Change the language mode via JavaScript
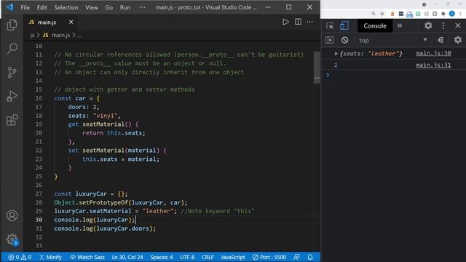 (x=233, y=257)
